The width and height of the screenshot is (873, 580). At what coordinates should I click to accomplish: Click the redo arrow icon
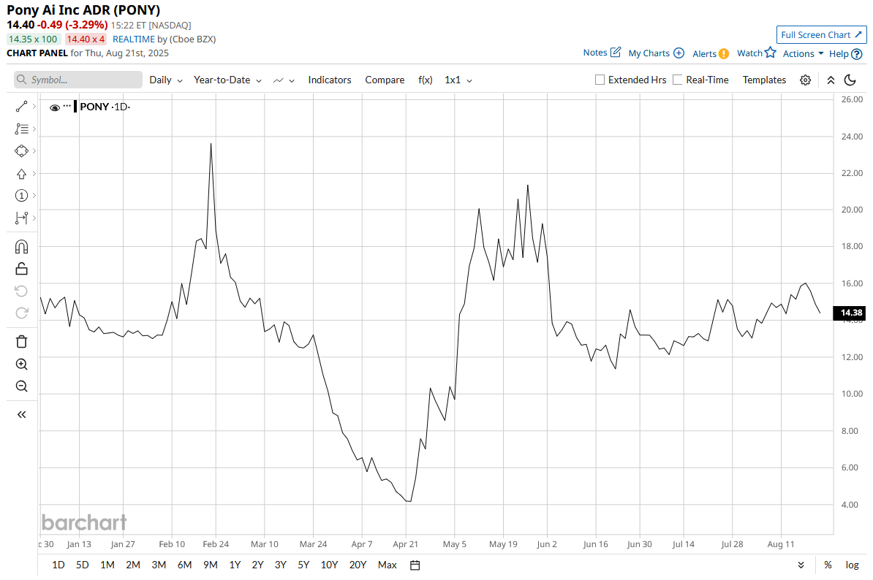[x=21, y=313]
